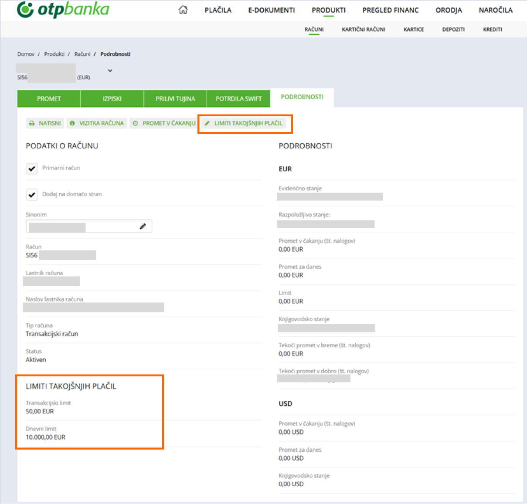This screenshot has width=527, height=504.
Task: Open the Krediti submenu item
Action: (x=492, y=30)
